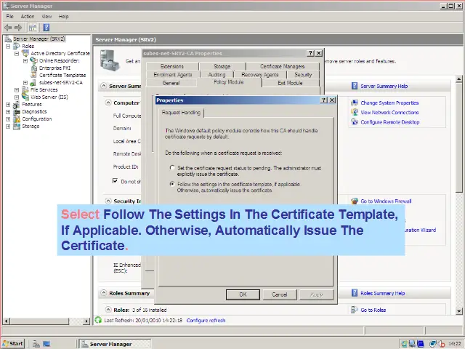The width and height of the screenshot is (465, 349).
Task: Click the Configure Remote Desktop icon
Action: click(355, 121)
